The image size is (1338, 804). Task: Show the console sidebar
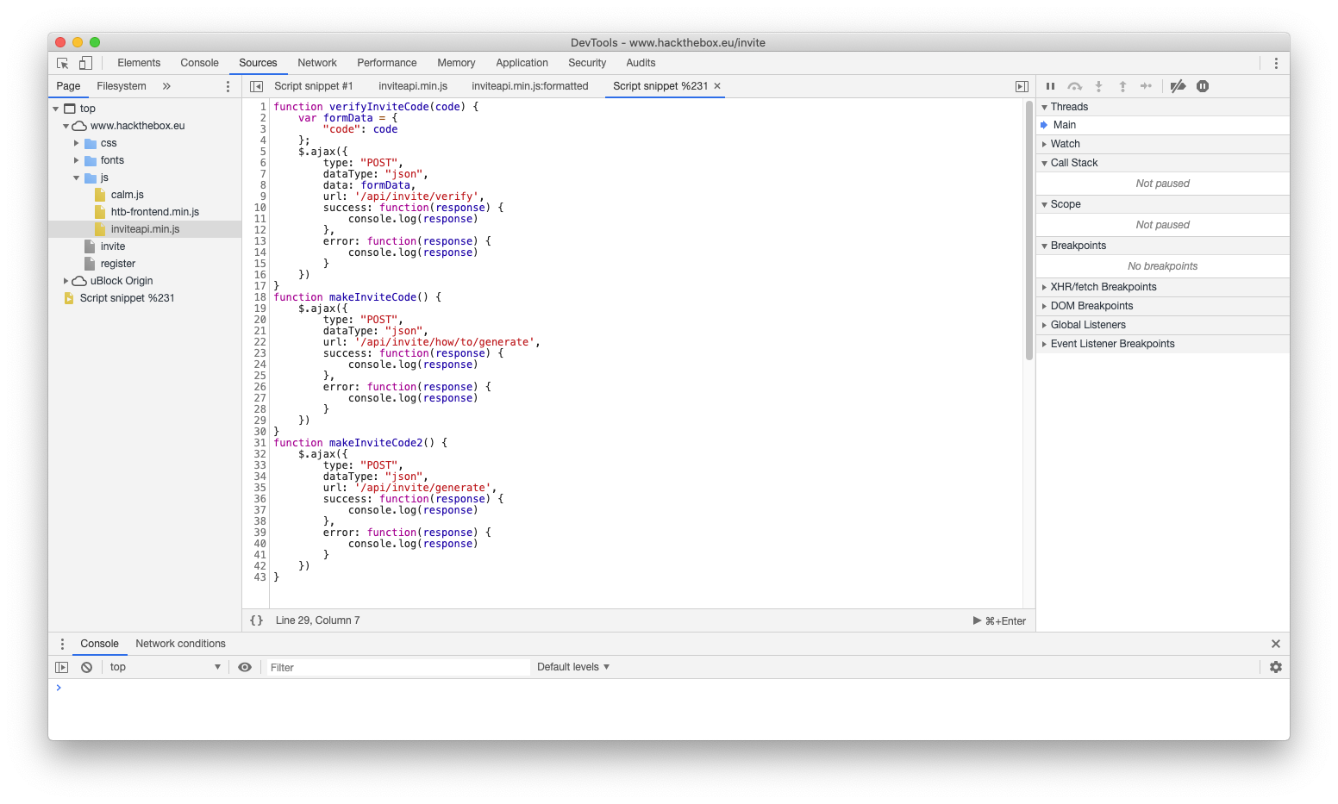pos(61,667)
